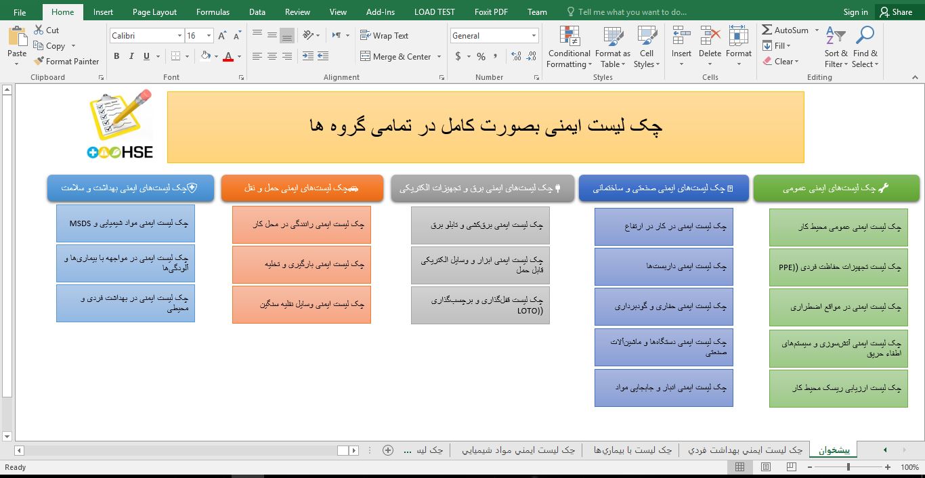
Task: Click the Tell me what you want field
Action: click(x=626, y=12)
